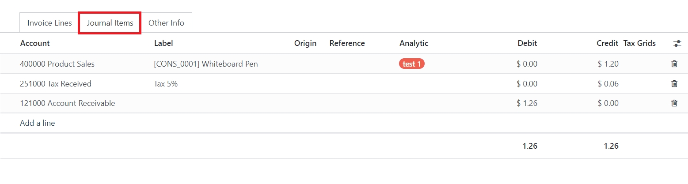Viewport: 688px width, 184px height.
Task: Select the 121000 Account Receivable cell
Action: point(67,103)
